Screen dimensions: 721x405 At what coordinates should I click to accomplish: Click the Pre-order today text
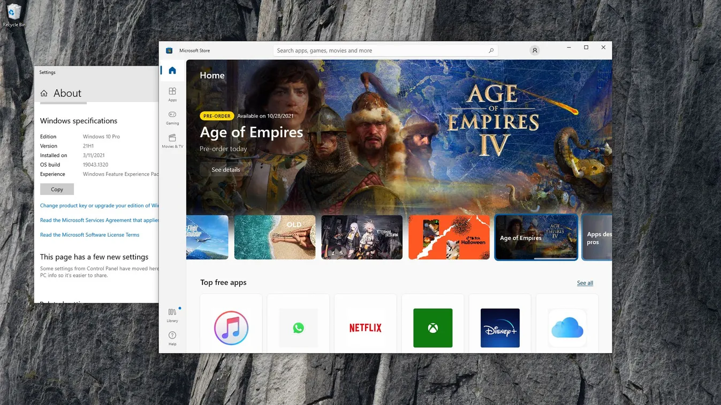(223, 149)
